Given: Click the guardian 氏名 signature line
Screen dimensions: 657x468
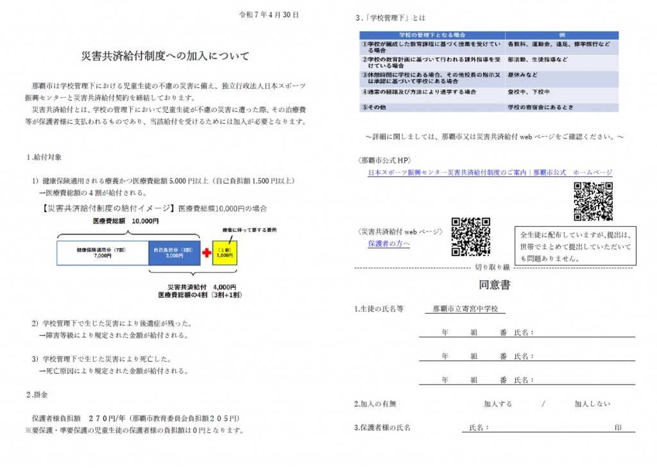Looking at the screenshot, I should pos(549,428).
